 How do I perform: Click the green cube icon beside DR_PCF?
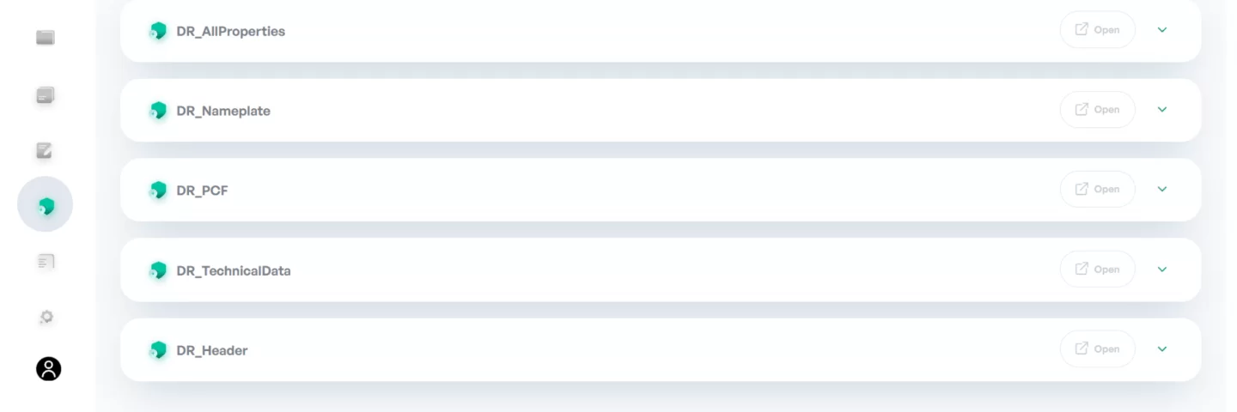157,191
